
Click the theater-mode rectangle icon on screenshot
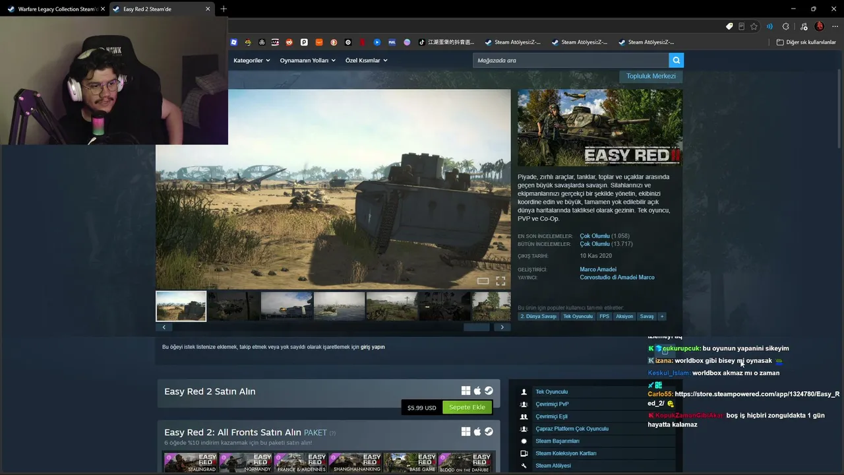coord(483,281)
